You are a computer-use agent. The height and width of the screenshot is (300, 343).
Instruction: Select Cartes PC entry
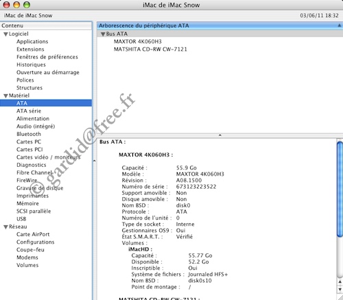pos(29,142)
